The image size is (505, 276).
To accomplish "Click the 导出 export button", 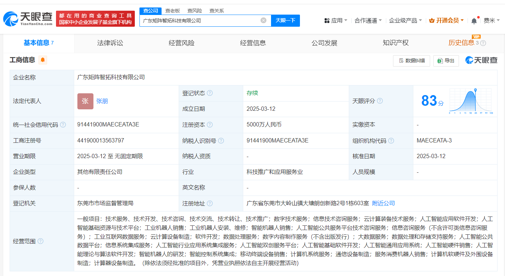I will tap(446, 61).
